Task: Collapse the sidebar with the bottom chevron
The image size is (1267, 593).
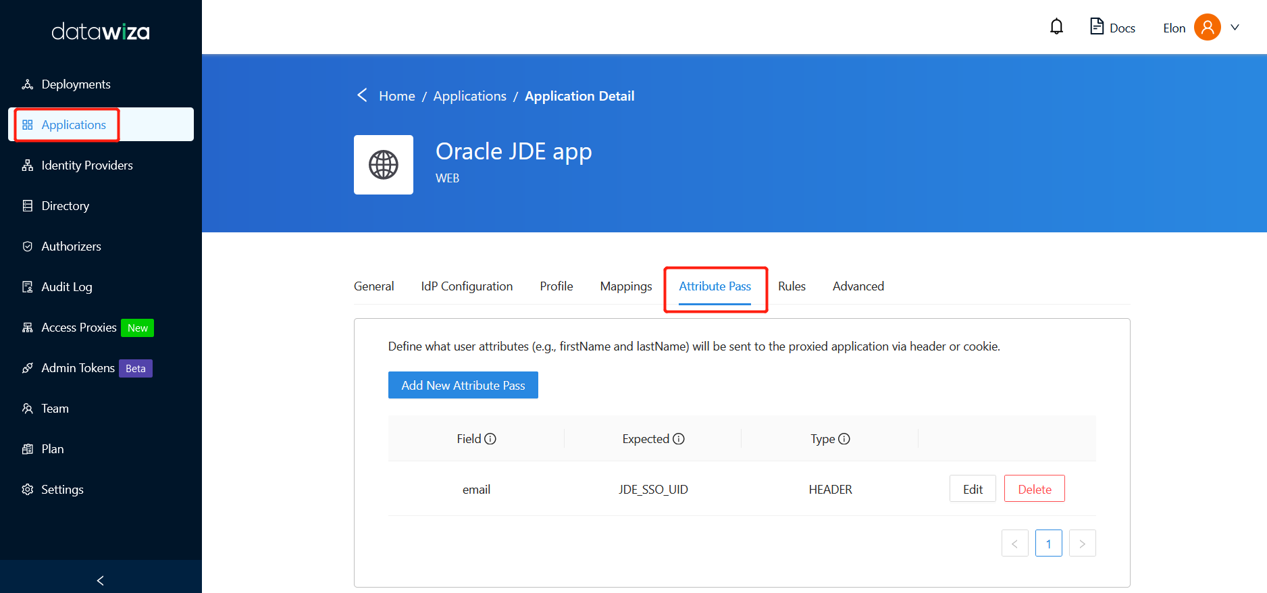Action: [101, 580]
